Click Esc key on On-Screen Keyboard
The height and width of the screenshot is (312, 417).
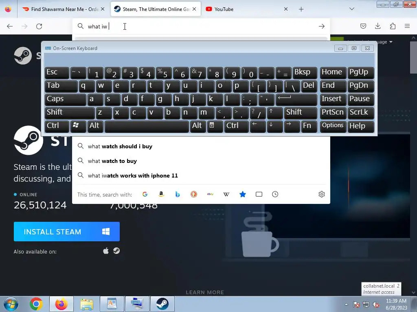[x=57, y=72]
